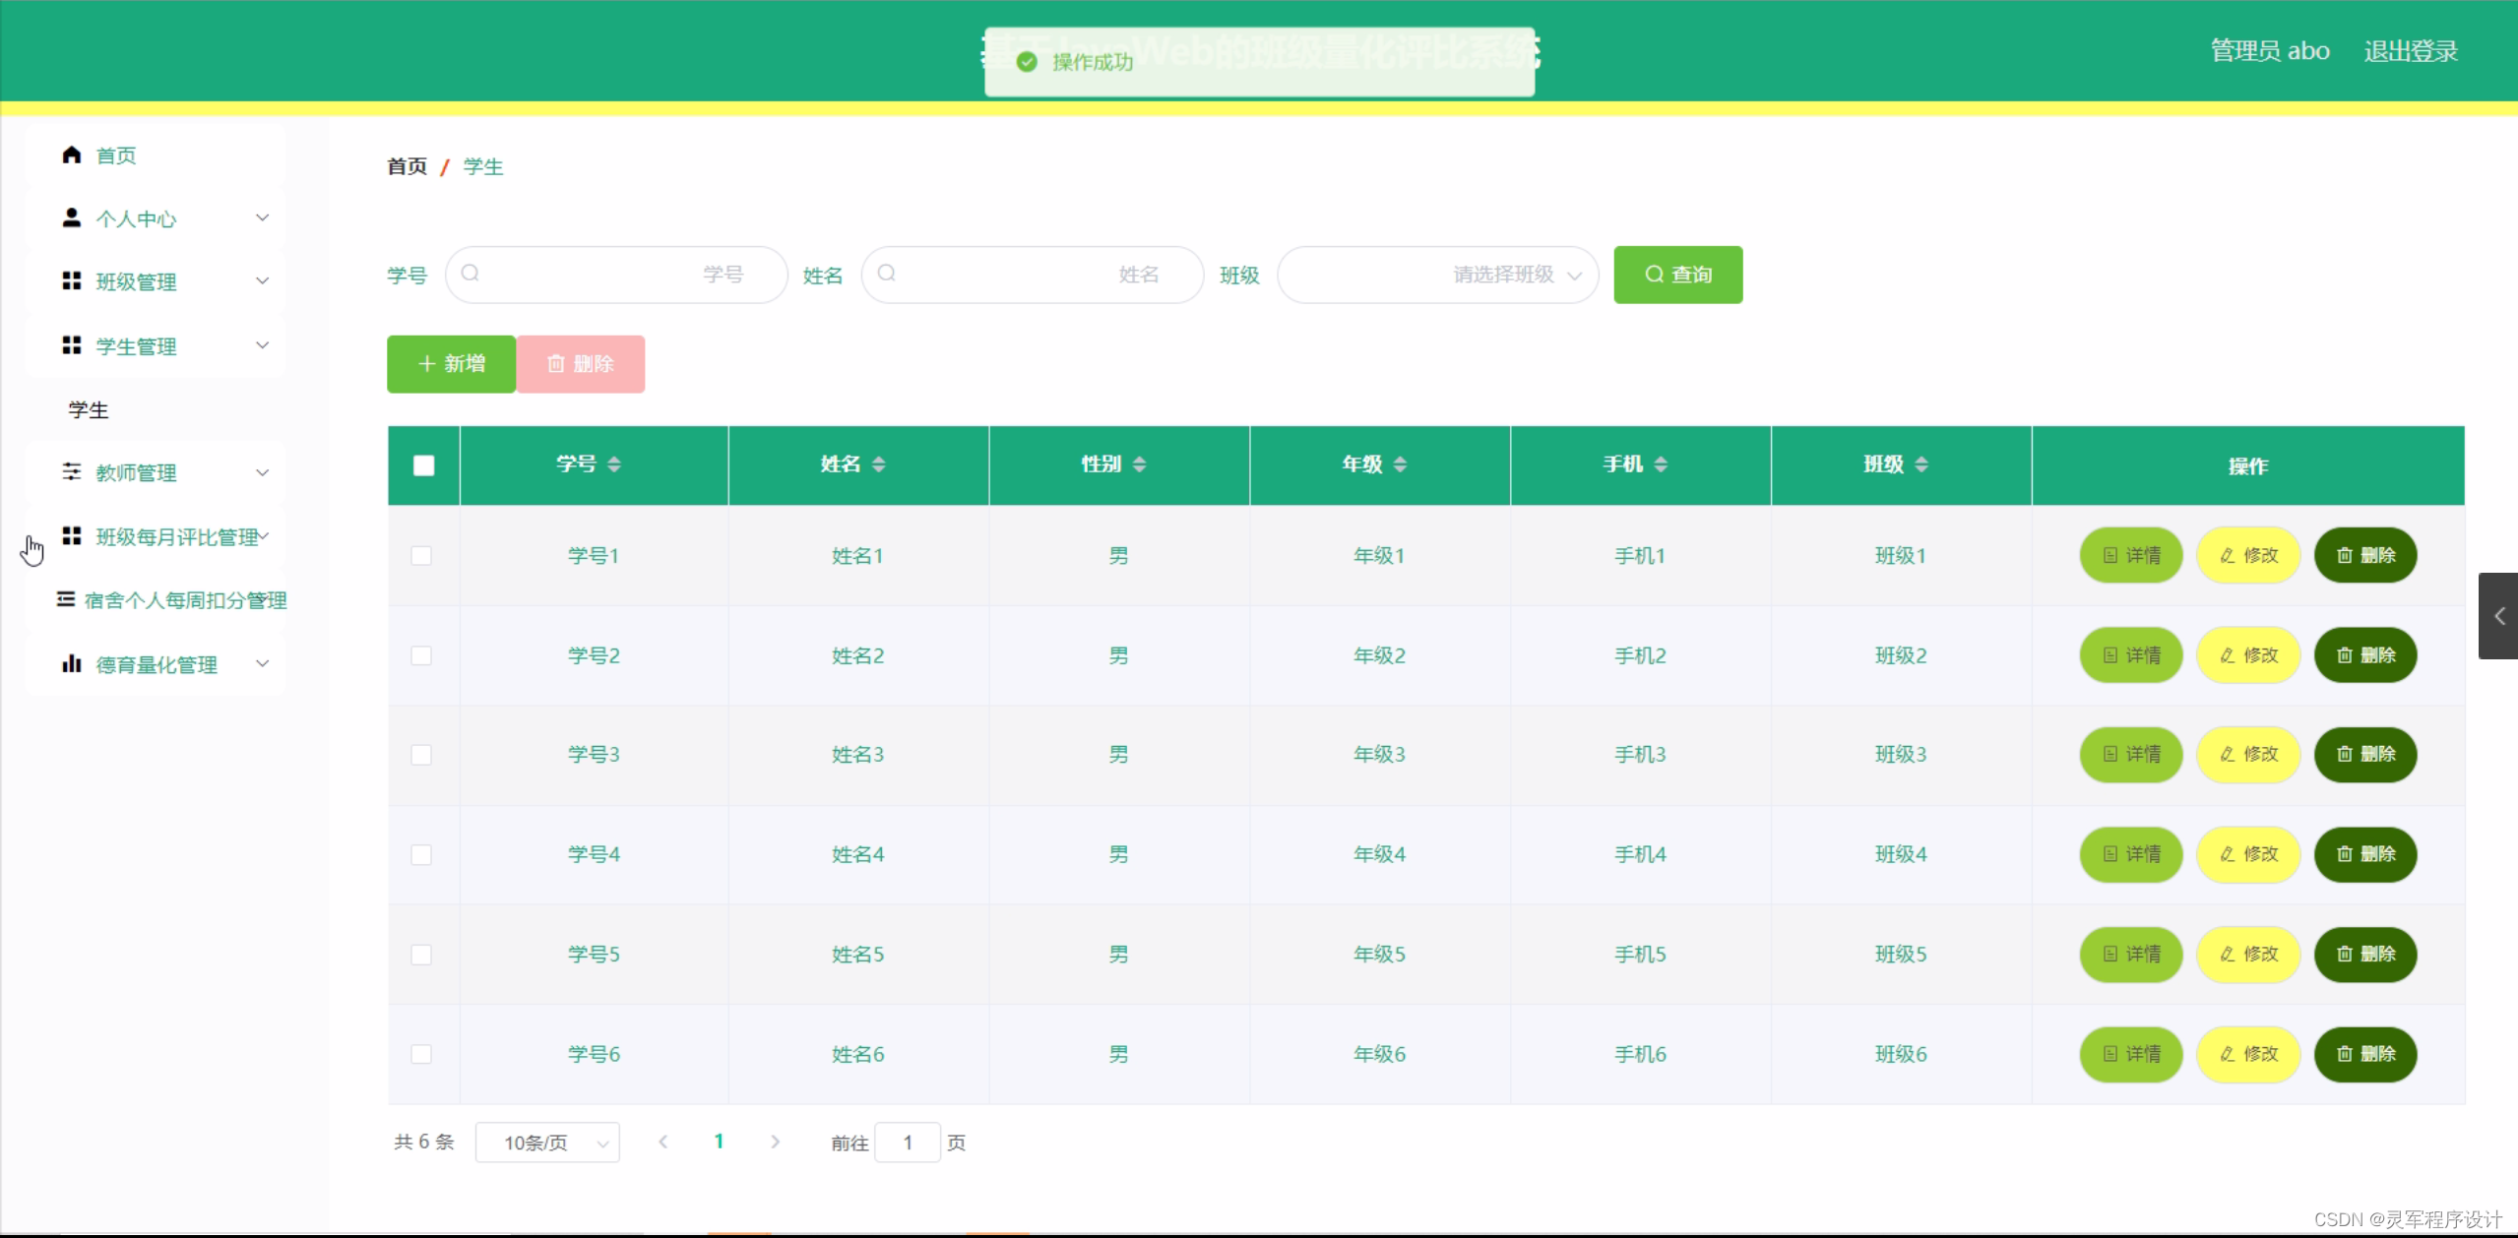Open 宿舍个人每周扣分管理 menu item
The width and height of the screenshot is (2518, 1238).
(185, 600)
